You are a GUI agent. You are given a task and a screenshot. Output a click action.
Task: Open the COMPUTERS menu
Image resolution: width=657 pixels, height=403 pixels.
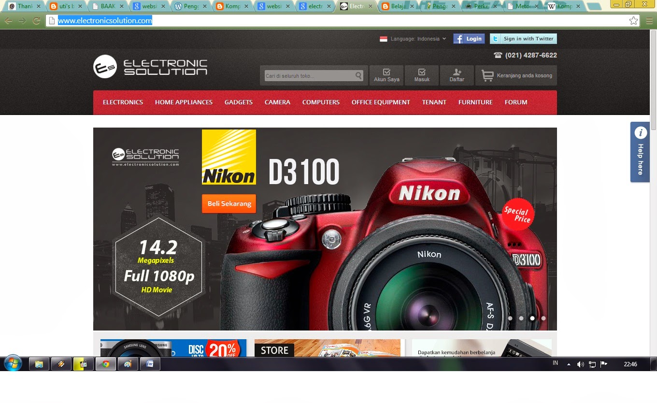(x=321, y=102)
